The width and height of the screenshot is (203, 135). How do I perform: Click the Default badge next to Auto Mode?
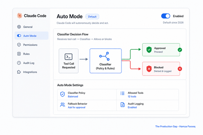(x=92, y=17)
